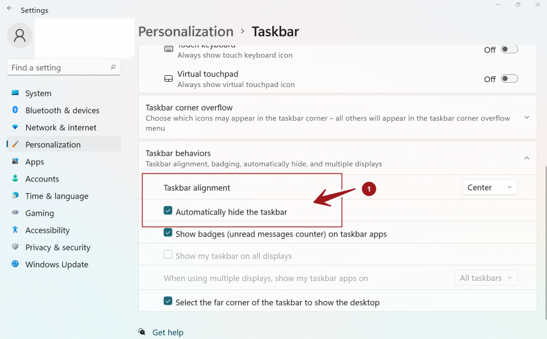Select Time & language settings
Viewport: 547px width, 339px height.
point(57,195)
